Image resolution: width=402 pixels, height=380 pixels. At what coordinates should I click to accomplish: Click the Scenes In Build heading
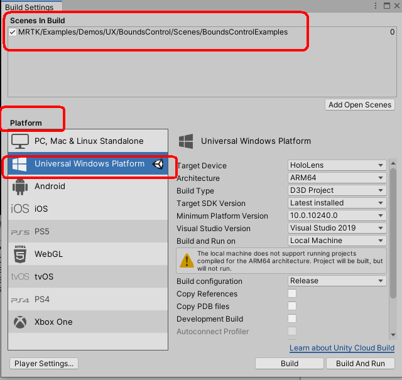point(38,21)
